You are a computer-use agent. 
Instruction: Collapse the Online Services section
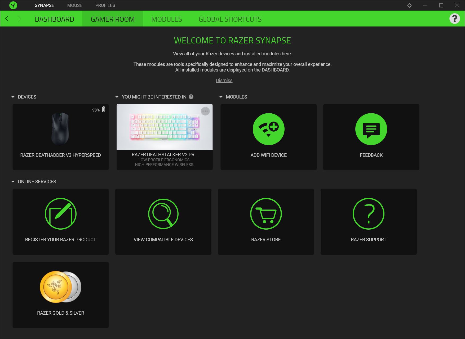pos(13,182)
